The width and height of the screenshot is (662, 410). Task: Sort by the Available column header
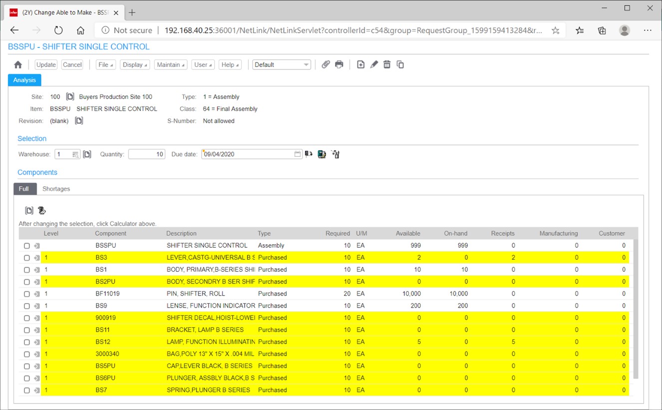pyautogui.click(x=408, y=233)
